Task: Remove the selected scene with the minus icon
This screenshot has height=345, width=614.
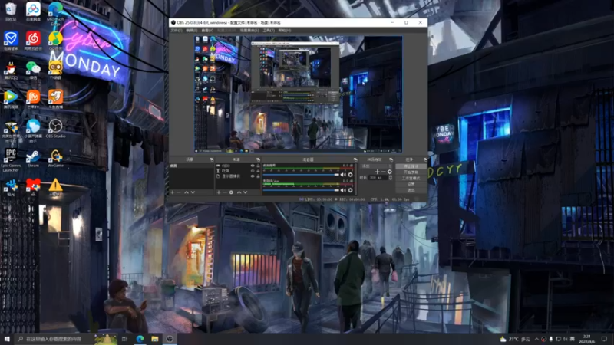Action: (x=179, y=192)
